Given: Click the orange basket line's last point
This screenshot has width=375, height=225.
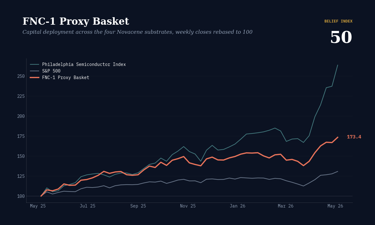Looking at the screenshot, I should [x=337, y=137].
